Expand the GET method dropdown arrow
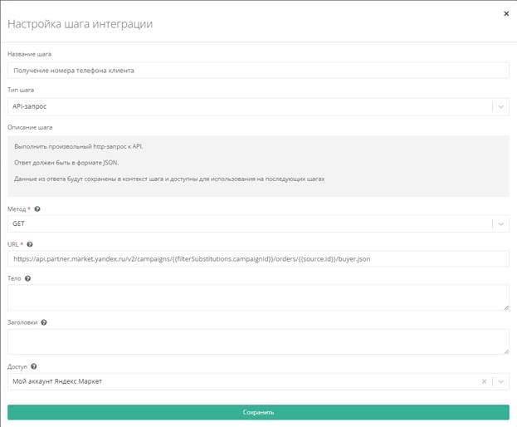The image size is (517, 427). click(x=501, y=223)
